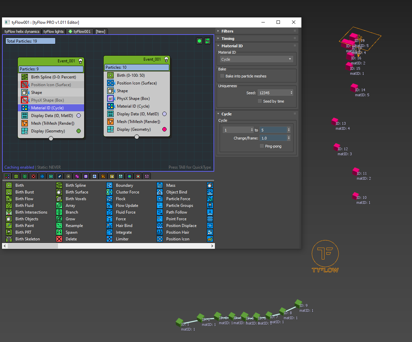Select Mesh (TriMesh [Render]) in the 10-particle event
412x342 pixels.
(x=137, y=122)
